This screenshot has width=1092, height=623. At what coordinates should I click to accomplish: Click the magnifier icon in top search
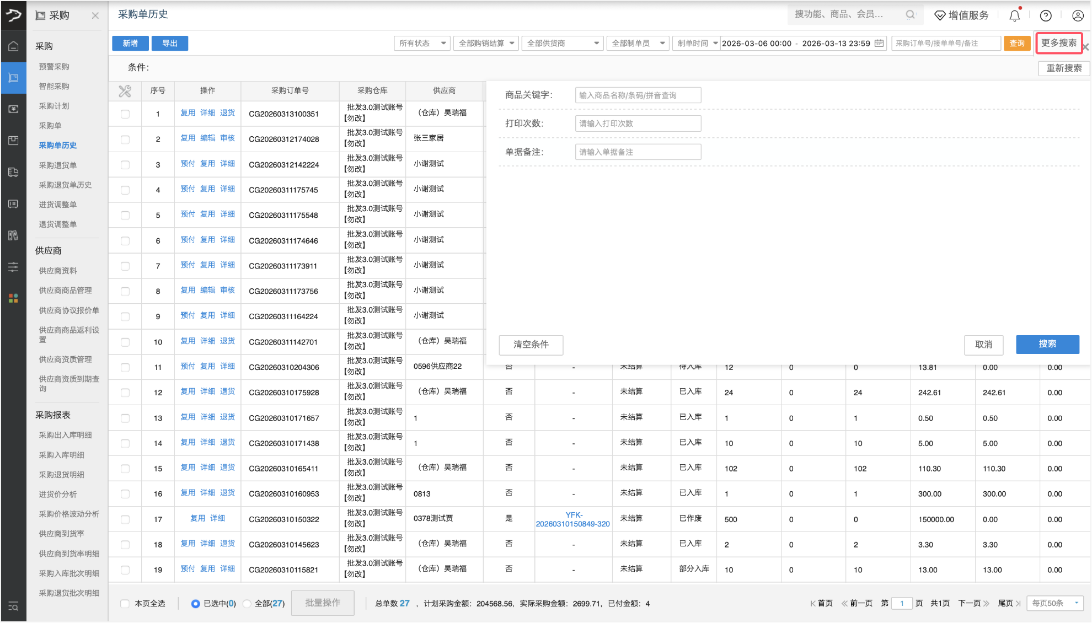pos(910,15)
